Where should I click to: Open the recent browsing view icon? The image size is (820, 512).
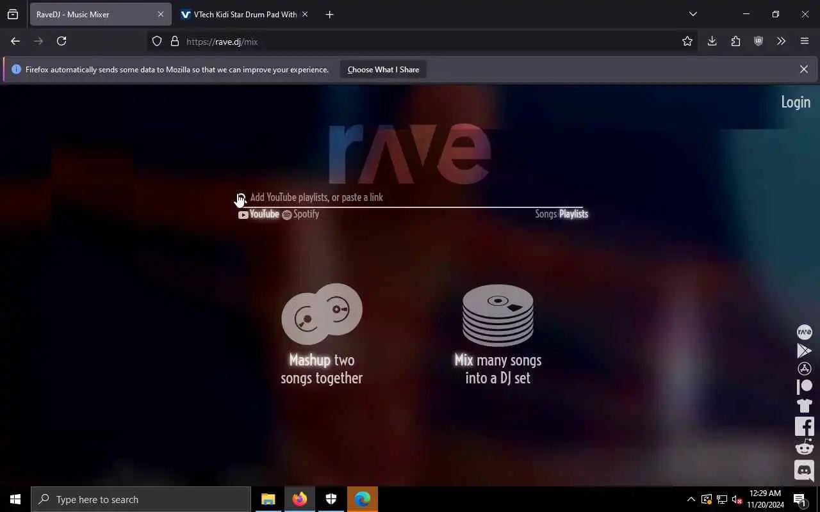click(13, 14)
